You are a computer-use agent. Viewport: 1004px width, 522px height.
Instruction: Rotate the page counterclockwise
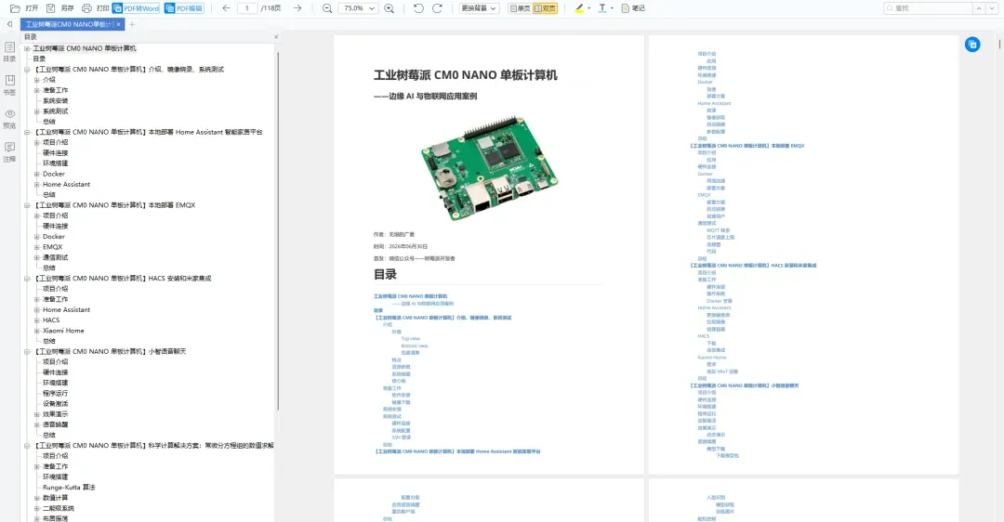click(418, 8)
